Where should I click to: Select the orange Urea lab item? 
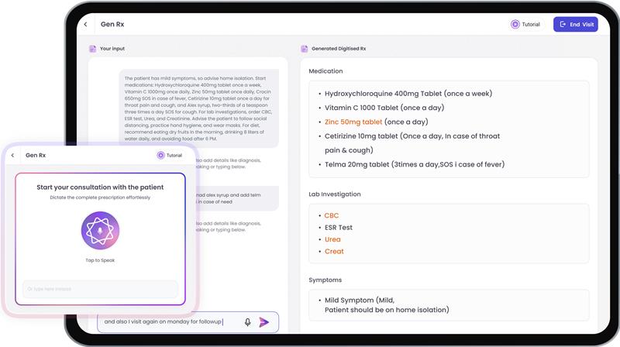click(x=332, y=239)
